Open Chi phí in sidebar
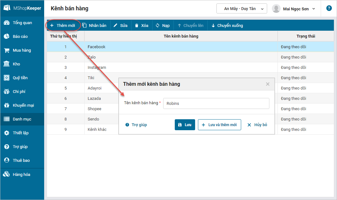Screen dimensions: 337x200 [x=22, y=91]
